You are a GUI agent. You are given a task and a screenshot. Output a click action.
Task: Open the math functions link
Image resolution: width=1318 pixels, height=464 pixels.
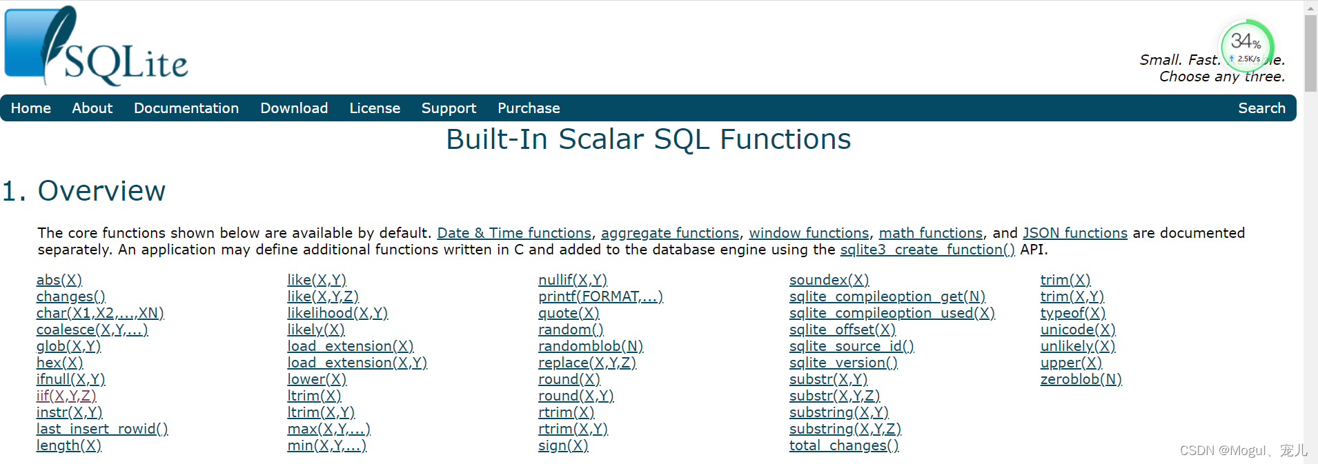(931, 233)
